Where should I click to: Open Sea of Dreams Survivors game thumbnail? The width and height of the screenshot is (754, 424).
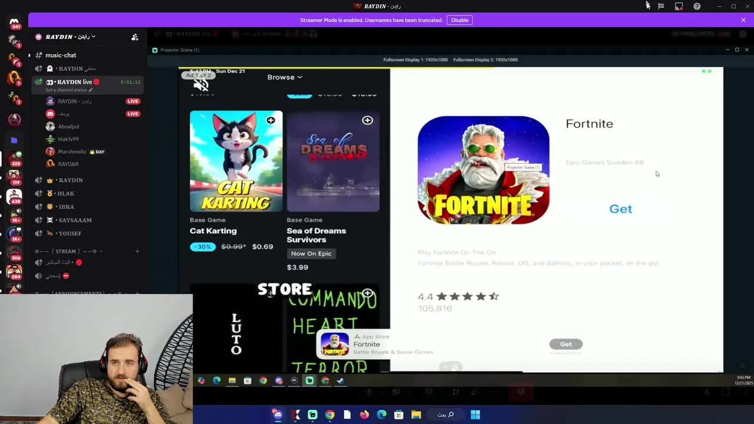point(333,161)
